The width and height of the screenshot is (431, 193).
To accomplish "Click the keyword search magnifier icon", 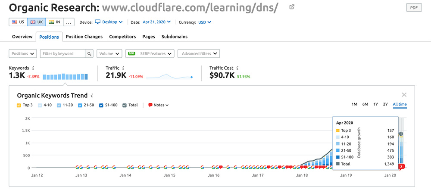I will [89, 53].
